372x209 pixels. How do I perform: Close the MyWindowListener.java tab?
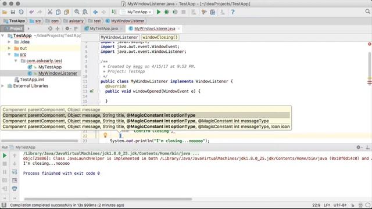coord(178,28)
